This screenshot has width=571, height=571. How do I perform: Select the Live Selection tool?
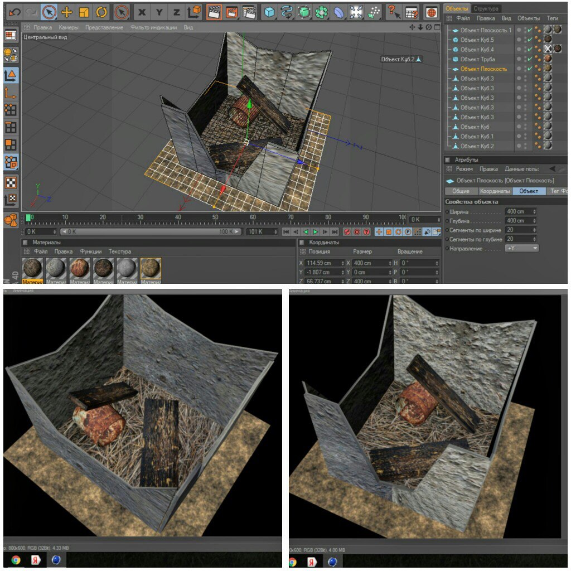pos(49,12)
